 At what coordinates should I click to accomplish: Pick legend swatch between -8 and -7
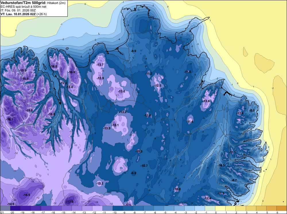point(138,208)
